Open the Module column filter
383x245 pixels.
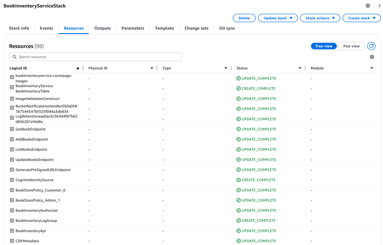(x=372, y=68)
